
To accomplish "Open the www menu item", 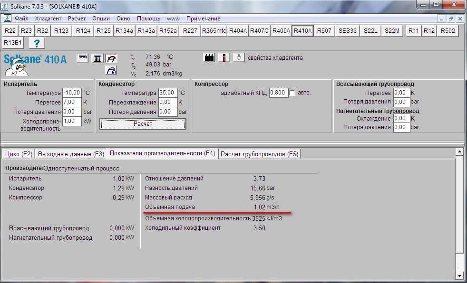I will pyautogui.click(x=173, y=19).
